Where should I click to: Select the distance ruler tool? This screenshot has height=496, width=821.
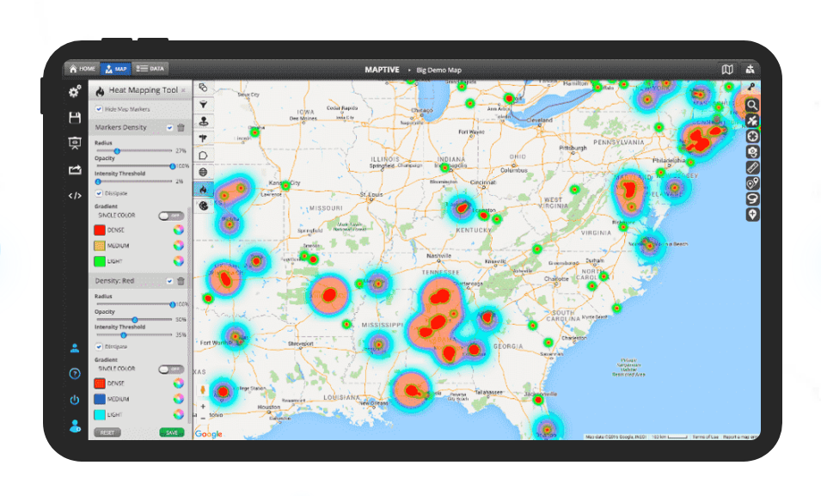click(752, 168)
